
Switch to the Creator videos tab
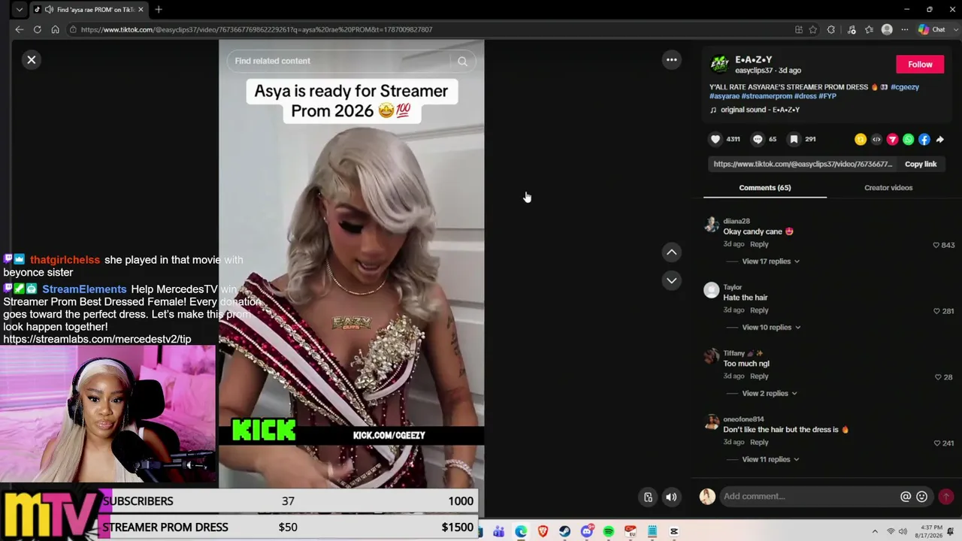pyautogui.click(x=888, y=188)
